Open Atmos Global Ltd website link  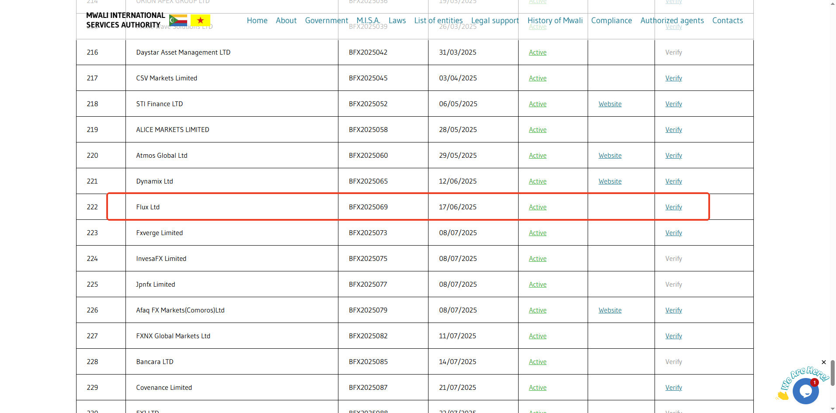610,156
